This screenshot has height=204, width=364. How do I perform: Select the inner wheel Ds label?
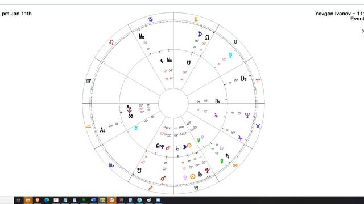pyautogui.click(x=217, y=101)
